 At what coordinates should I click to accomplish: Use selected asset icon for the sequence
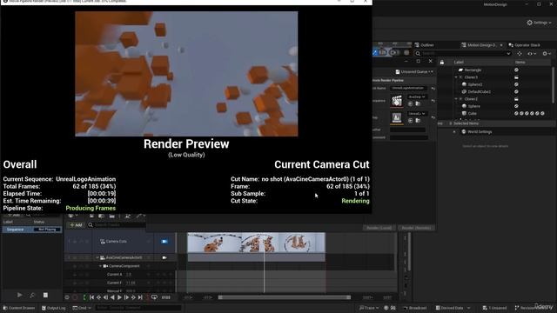410,103
